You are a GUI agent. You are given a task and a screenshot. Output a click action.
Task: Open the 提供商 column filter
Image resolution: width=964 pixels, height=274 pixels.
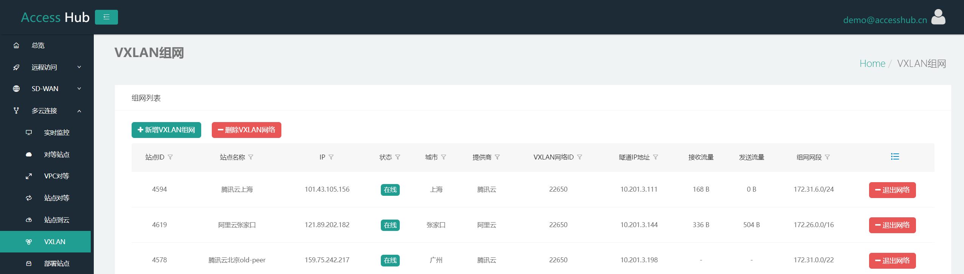(497, 157)
